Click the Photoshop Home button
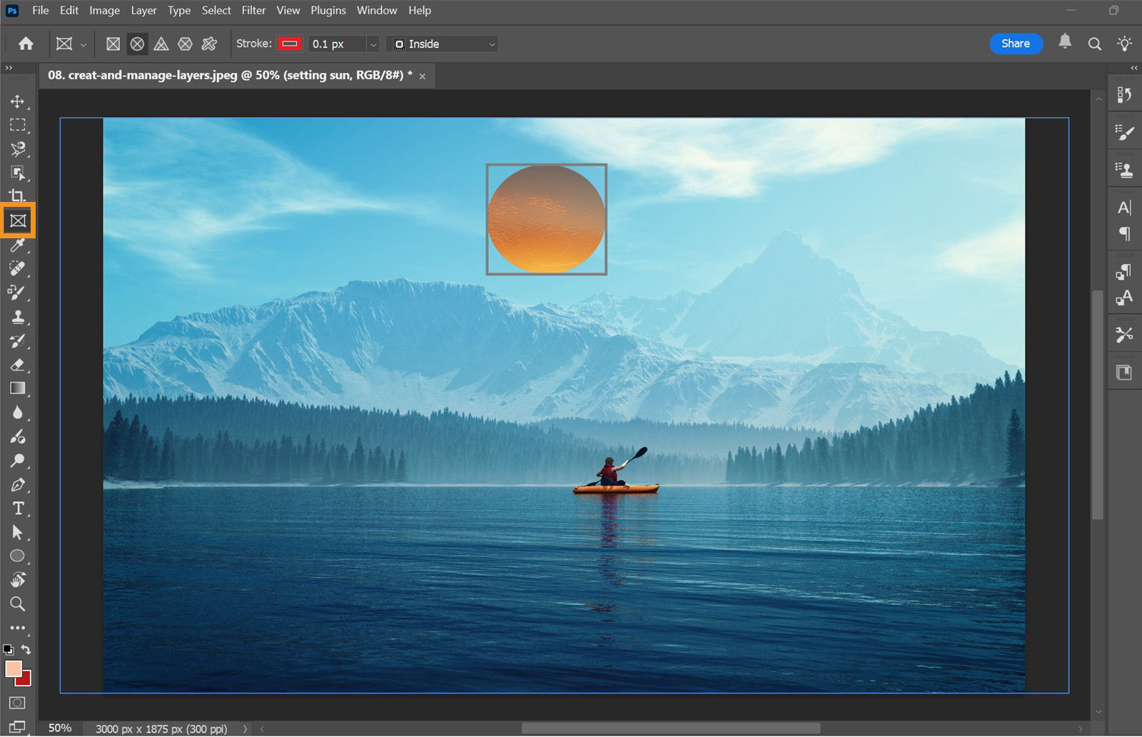The width and height of the screenshot is (1142, 737). click(x=25, y=44)
